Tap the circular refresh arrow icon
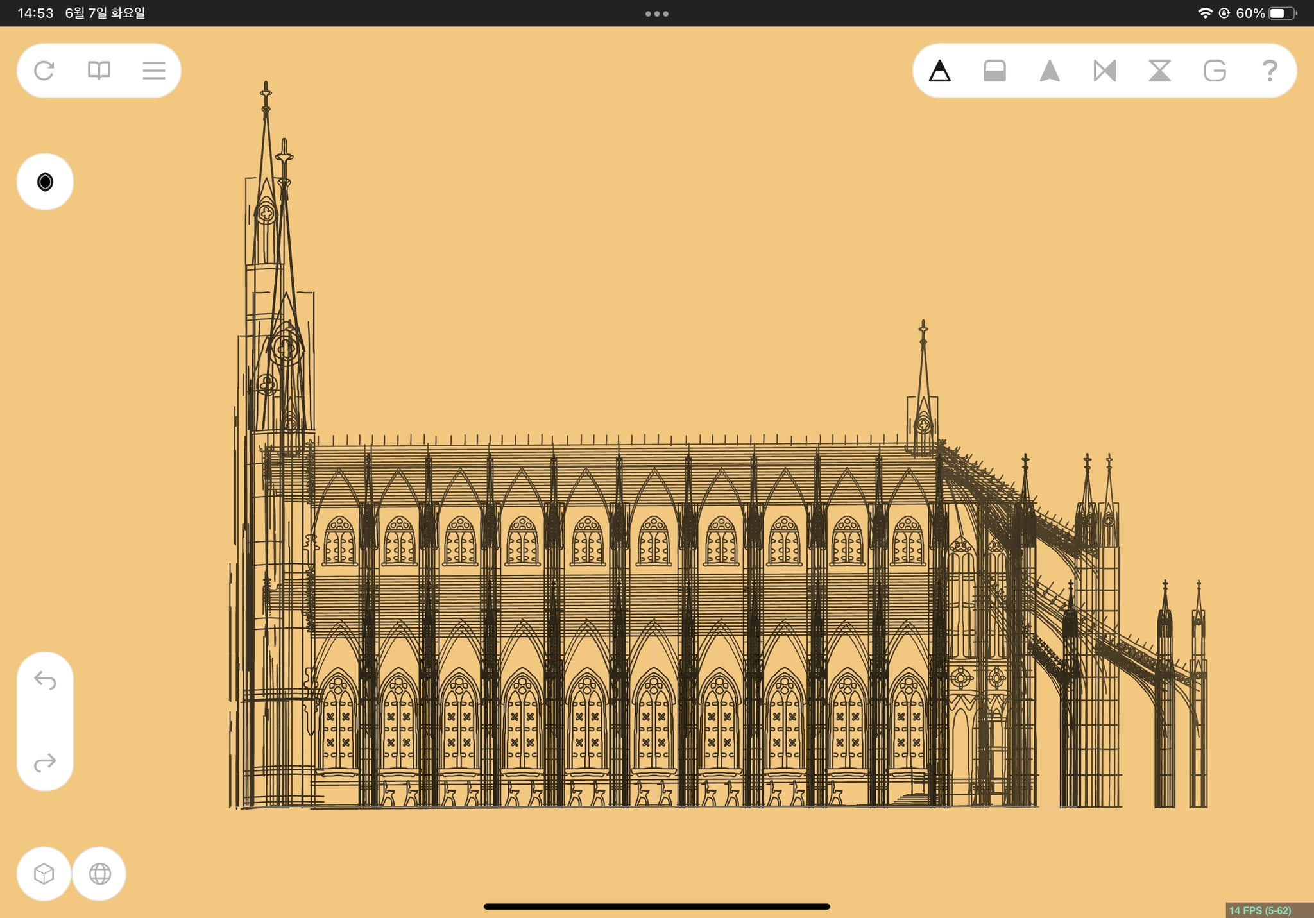The height and width of the screenshot is (918, 1314). 44,71
